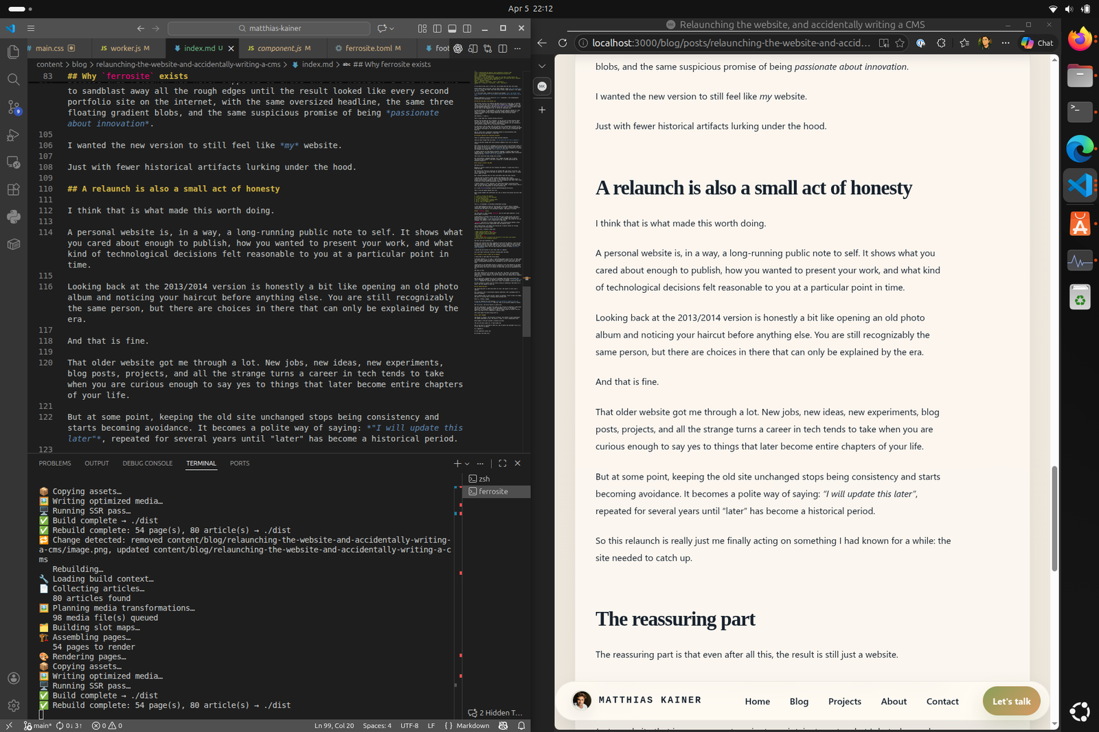Open the Search view in the activity bar
The image size is (1099, 732).
(x=13, y=79)
